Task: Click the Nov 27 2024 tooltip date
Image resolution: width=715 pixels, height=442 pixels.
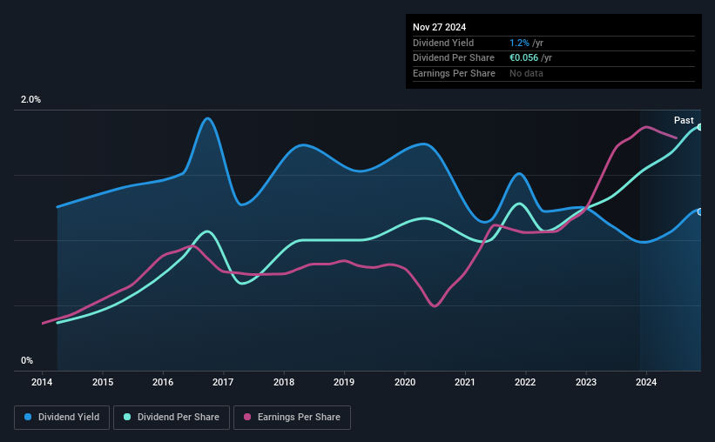Action: pyautogui.click(x=439, y=27)
